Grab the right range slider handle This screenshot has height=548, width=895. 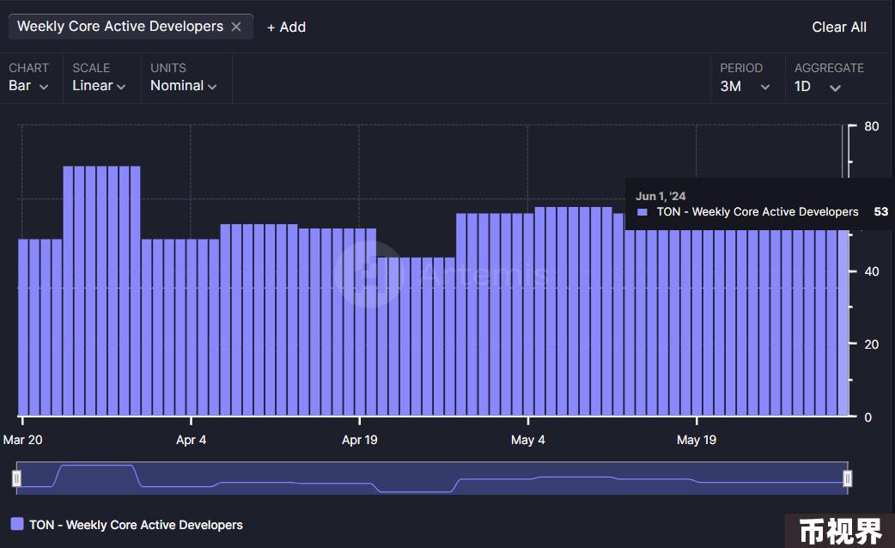point(848,478)
